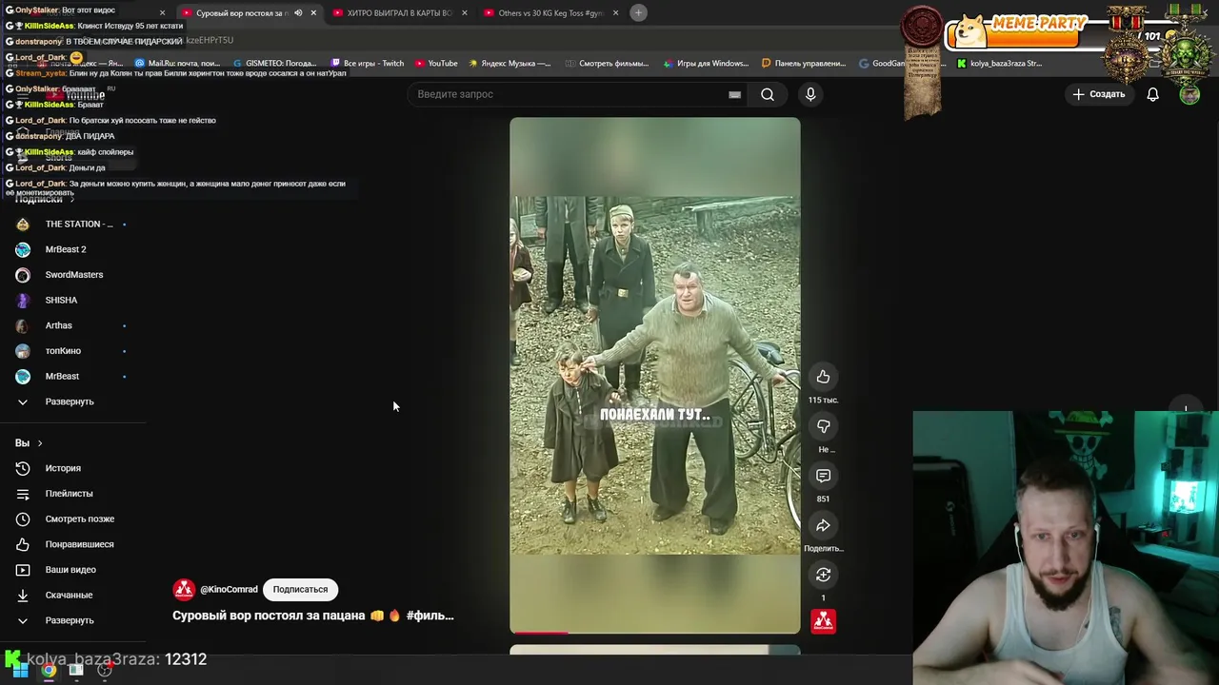1219x685 pixels.
Task: Open the kolya_baza3raza Kick bookmark
Action: [x=999, y=63]
